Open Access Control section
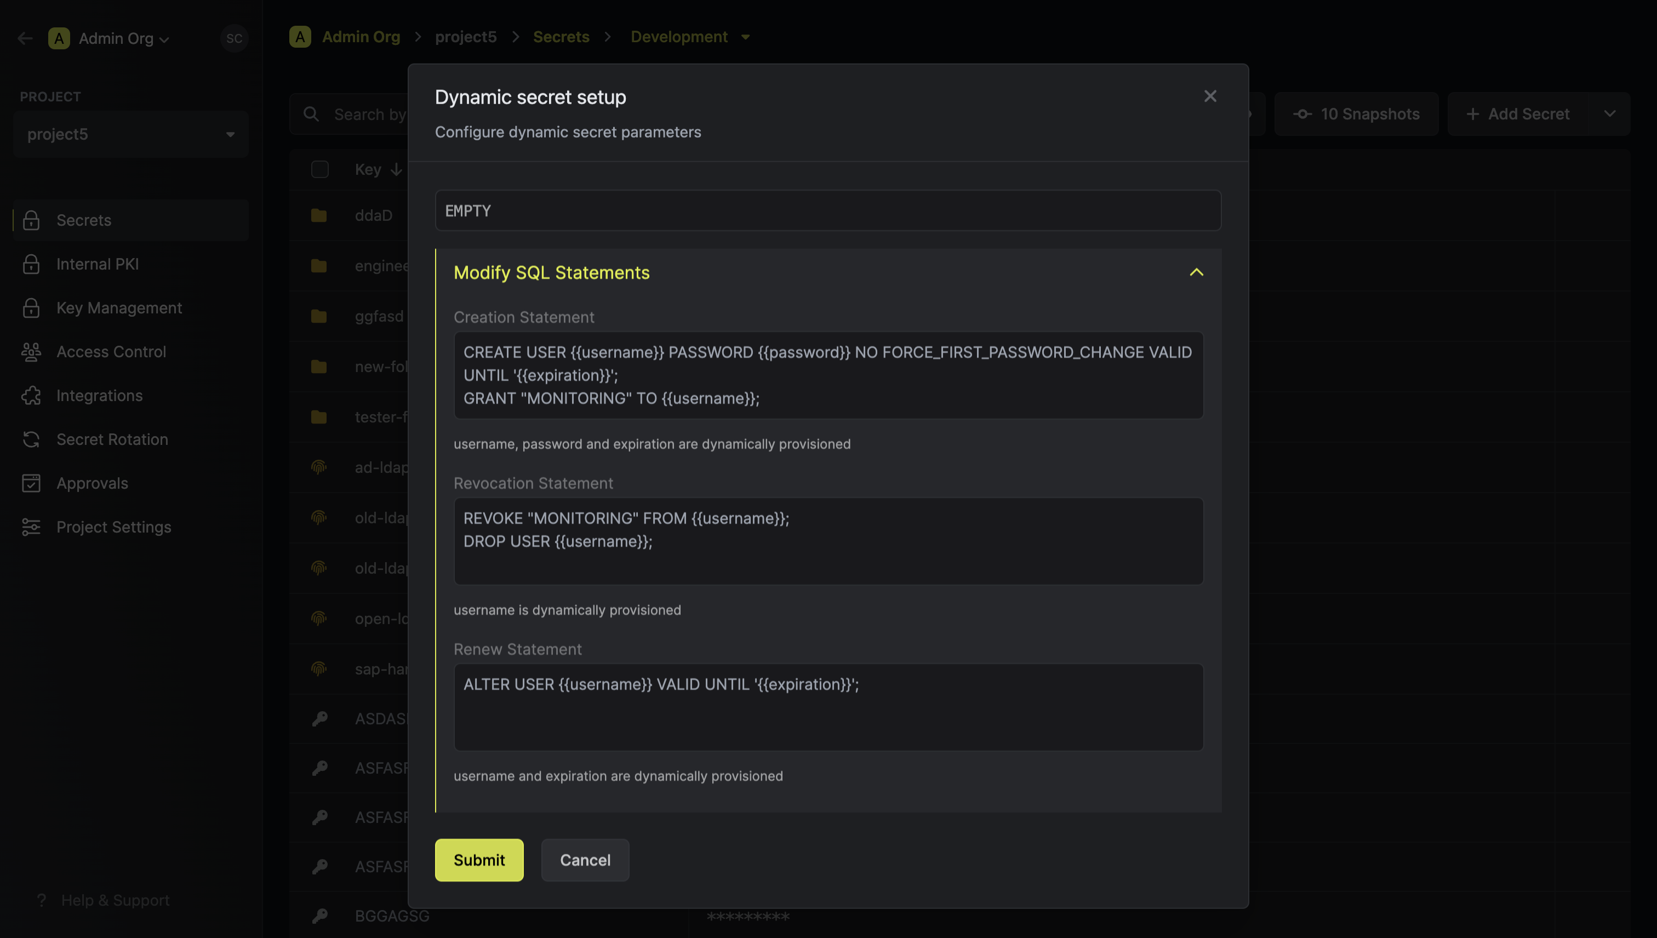Image resolution: width=1657 pixels, height=938 pixels. (x=131, y=351)
